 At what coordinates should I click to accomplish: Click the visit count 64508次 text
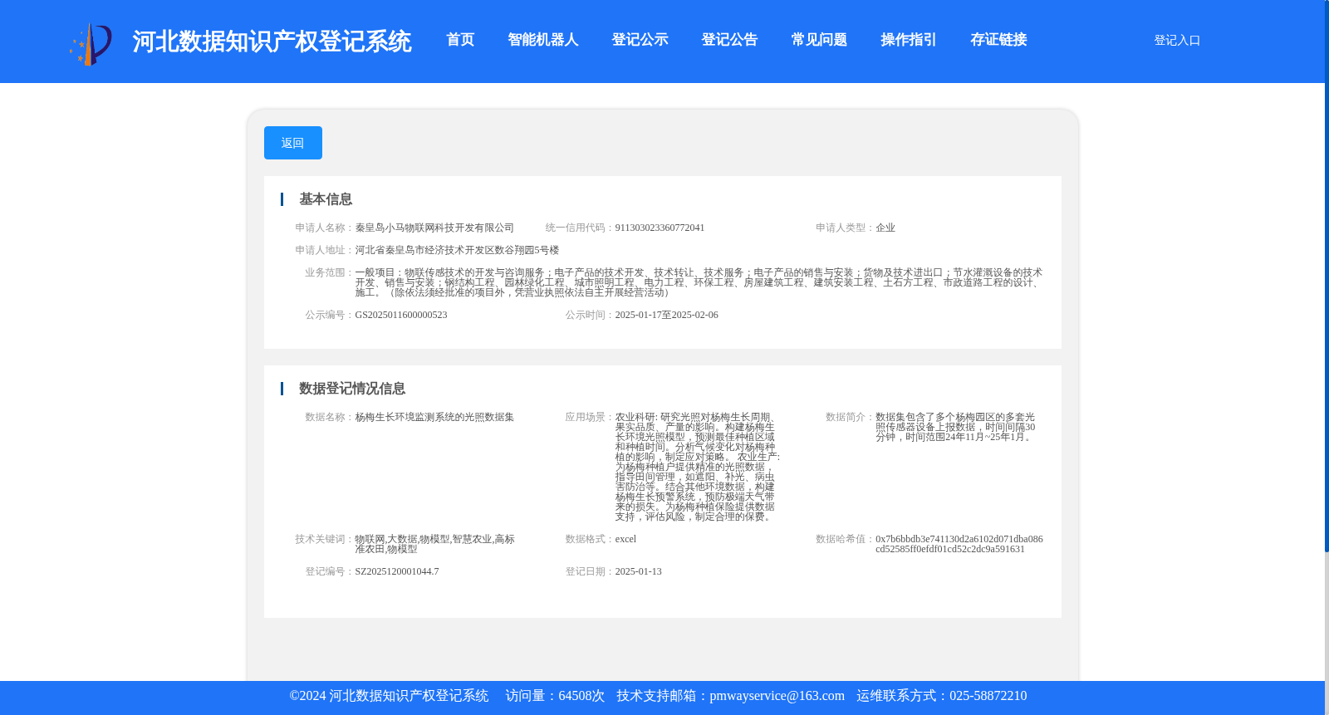click(x=581, y=696)
